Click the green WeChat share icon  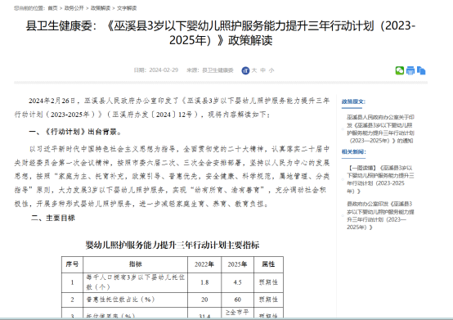[400, 70]
